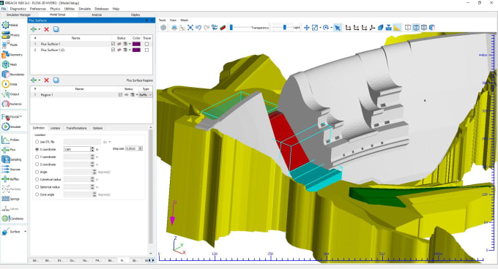
Task: Open the Sources sidebar icon
Action: click(6, 169)
